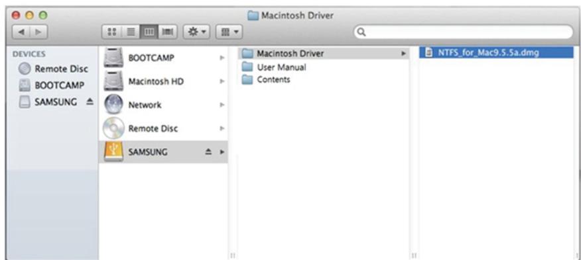This screenshot has width=581, height=260.
Task: Click the orange SAMSUNG USB drive icon
Action: (113, 152)
